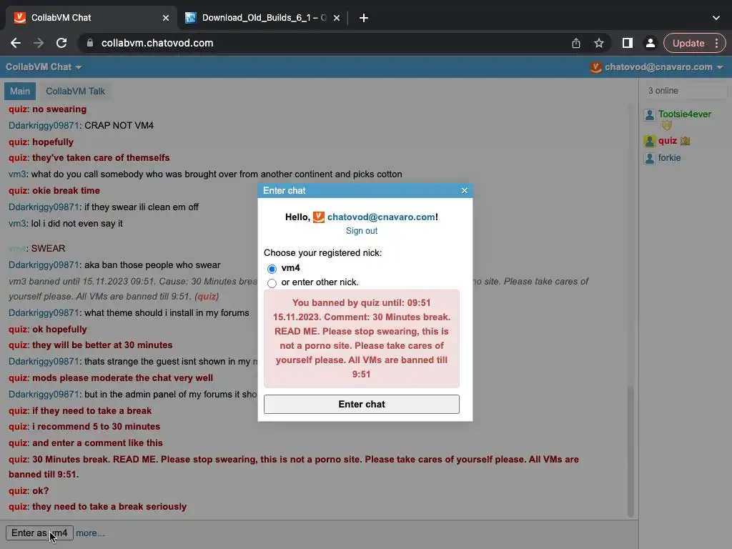Screen dimensions: 732x549
Task: Open a new browser tab
Action: point(364,18)
